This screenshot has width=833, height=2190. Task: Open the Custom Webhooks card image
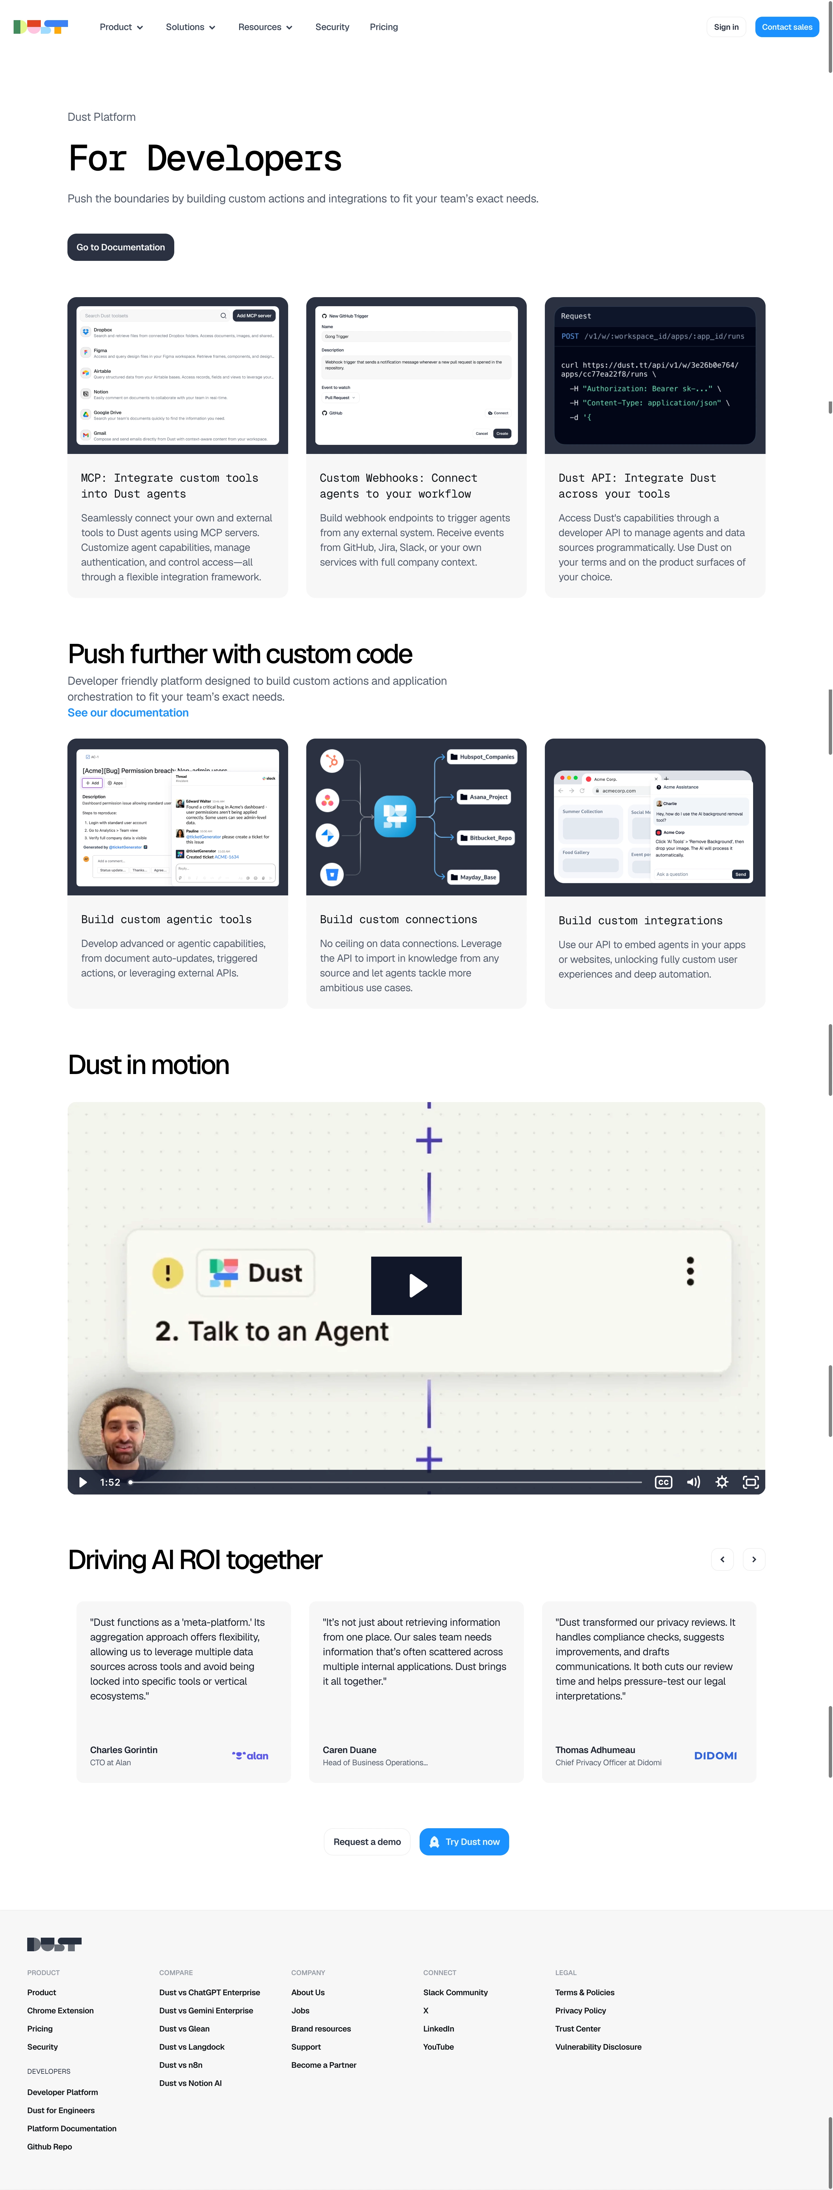tap(416, 376)
